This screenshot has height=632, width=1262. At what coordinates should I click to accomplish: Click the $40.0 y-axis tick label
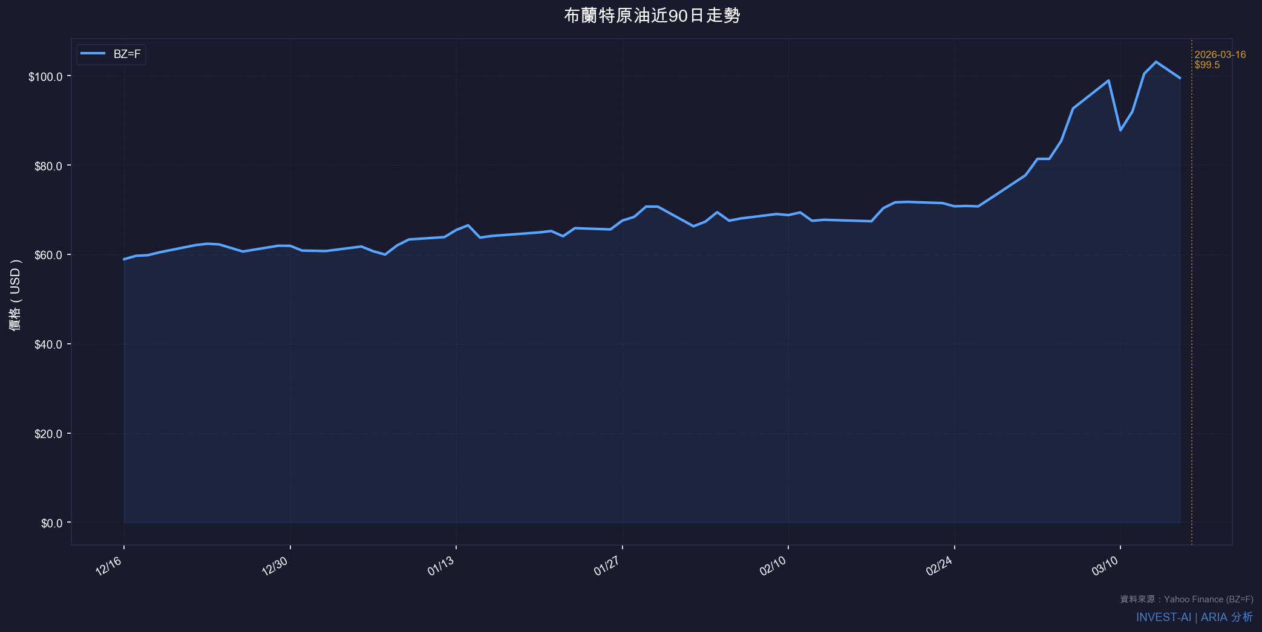pos(48,344)
